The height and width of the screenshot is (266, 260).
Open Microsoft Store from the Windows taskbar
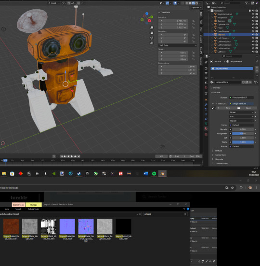point(12,173)
